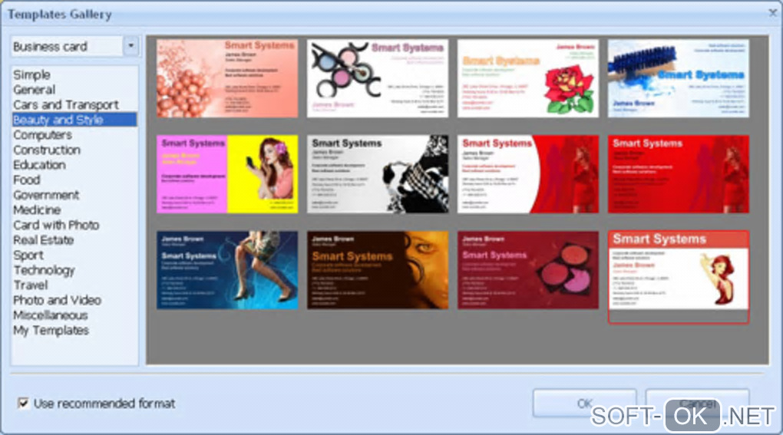
Task: Choose the eyeshadow palettes card template
Action: (378, 78)
